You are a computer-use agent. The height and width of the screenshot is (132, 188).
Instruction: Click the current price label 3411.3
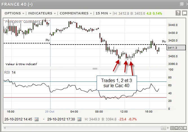176,48
